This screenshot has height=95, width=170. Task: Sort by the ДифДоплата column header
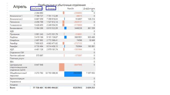(x=89, y=8)
